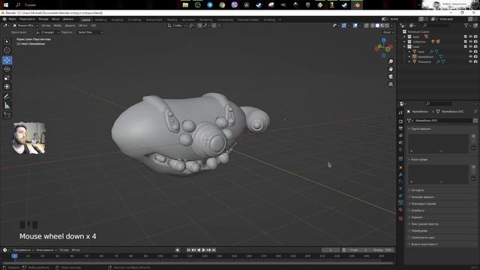
Task: Open the Select Box drag dropdown
Action: (90, 32)
